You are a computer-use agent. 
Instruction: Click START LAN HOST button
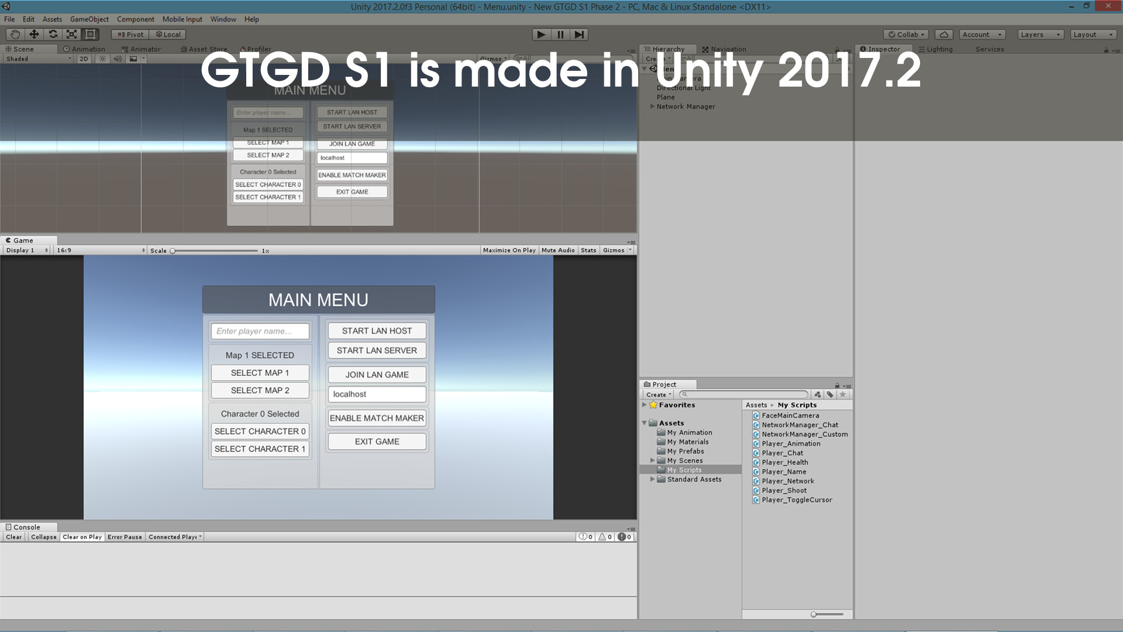(x=377, y=330)
